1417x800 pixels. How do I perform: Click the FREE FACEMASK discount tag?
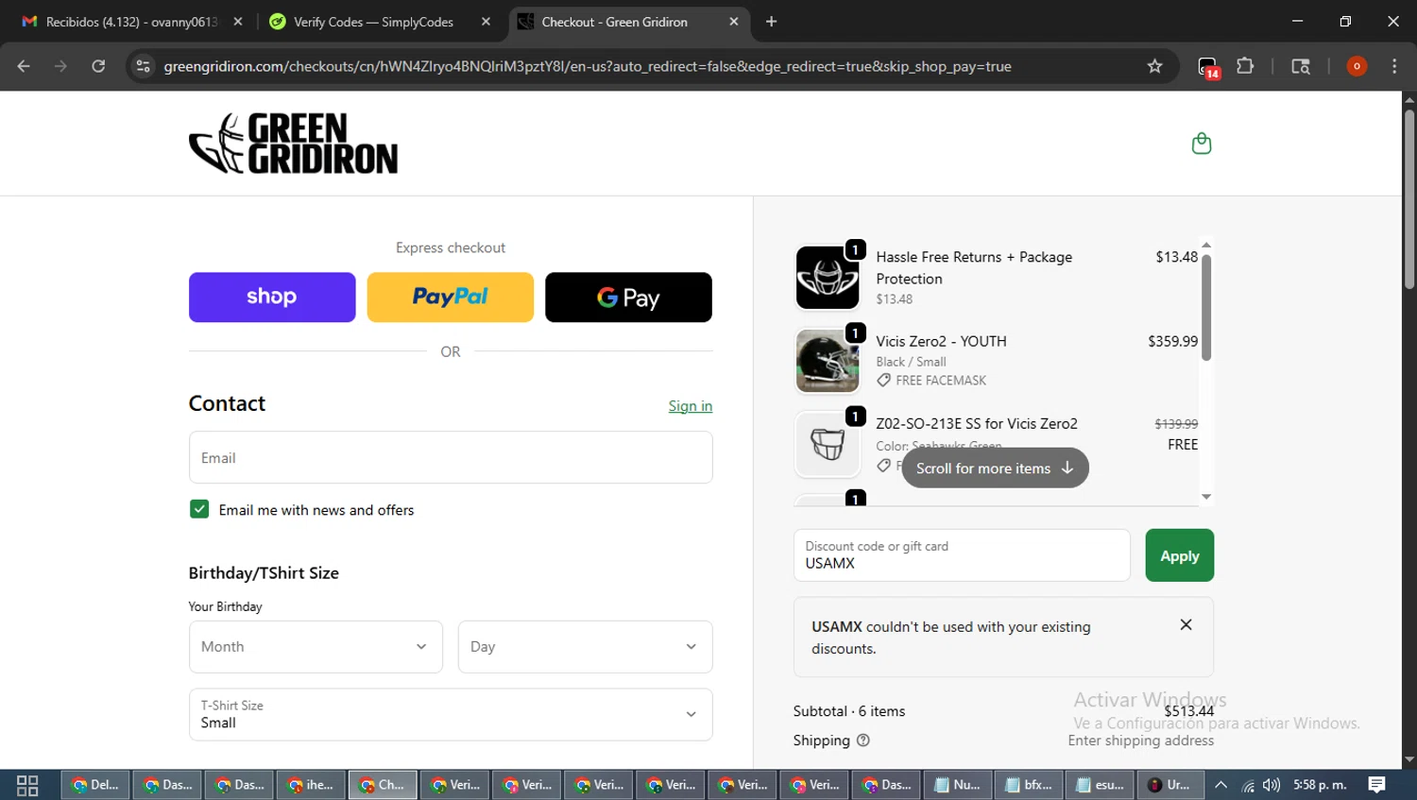(x=931, y=381)
